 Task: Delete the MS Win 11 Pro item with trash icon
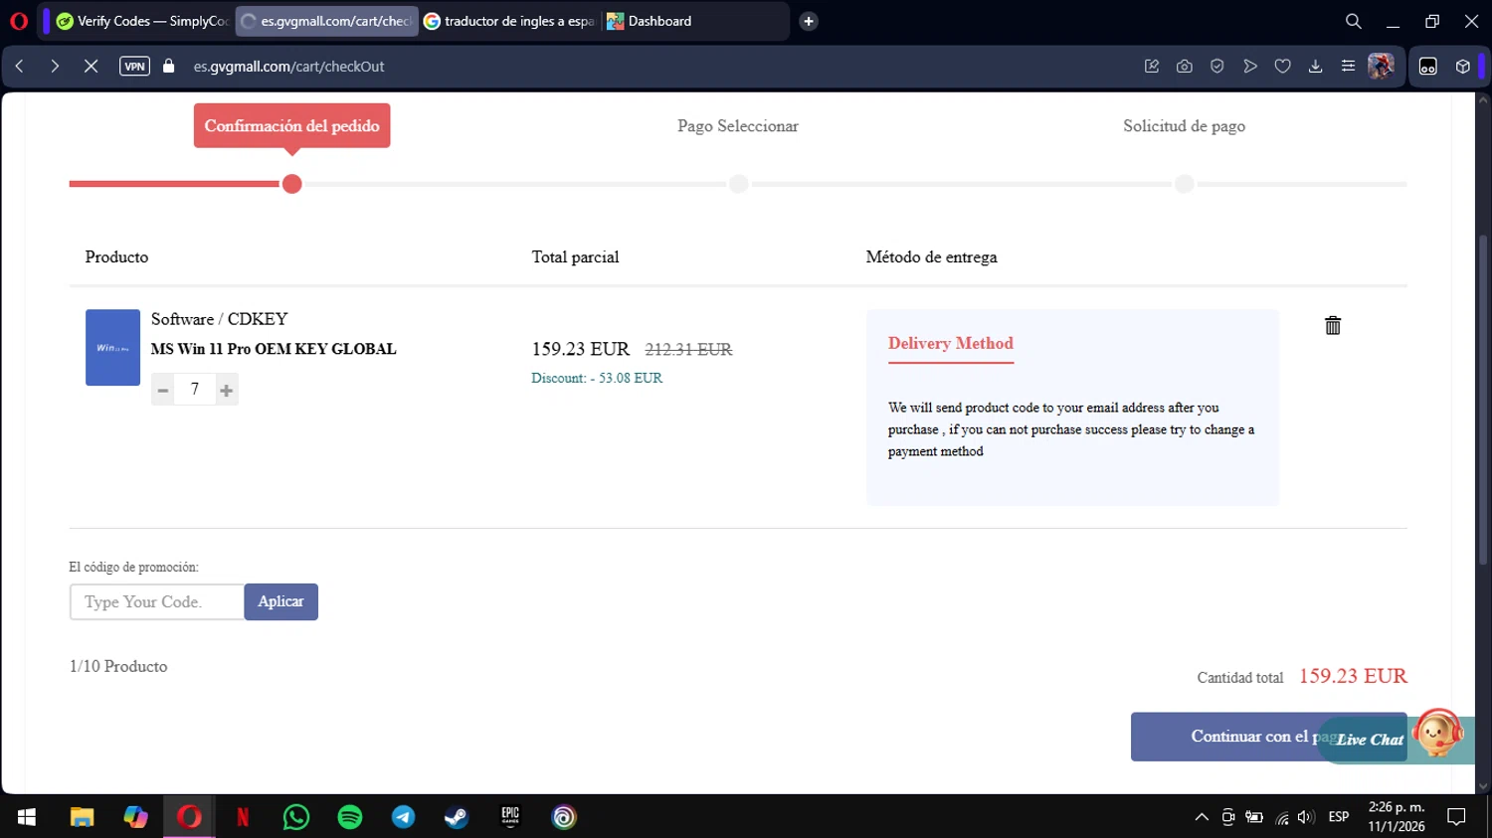click(1333, 325)
